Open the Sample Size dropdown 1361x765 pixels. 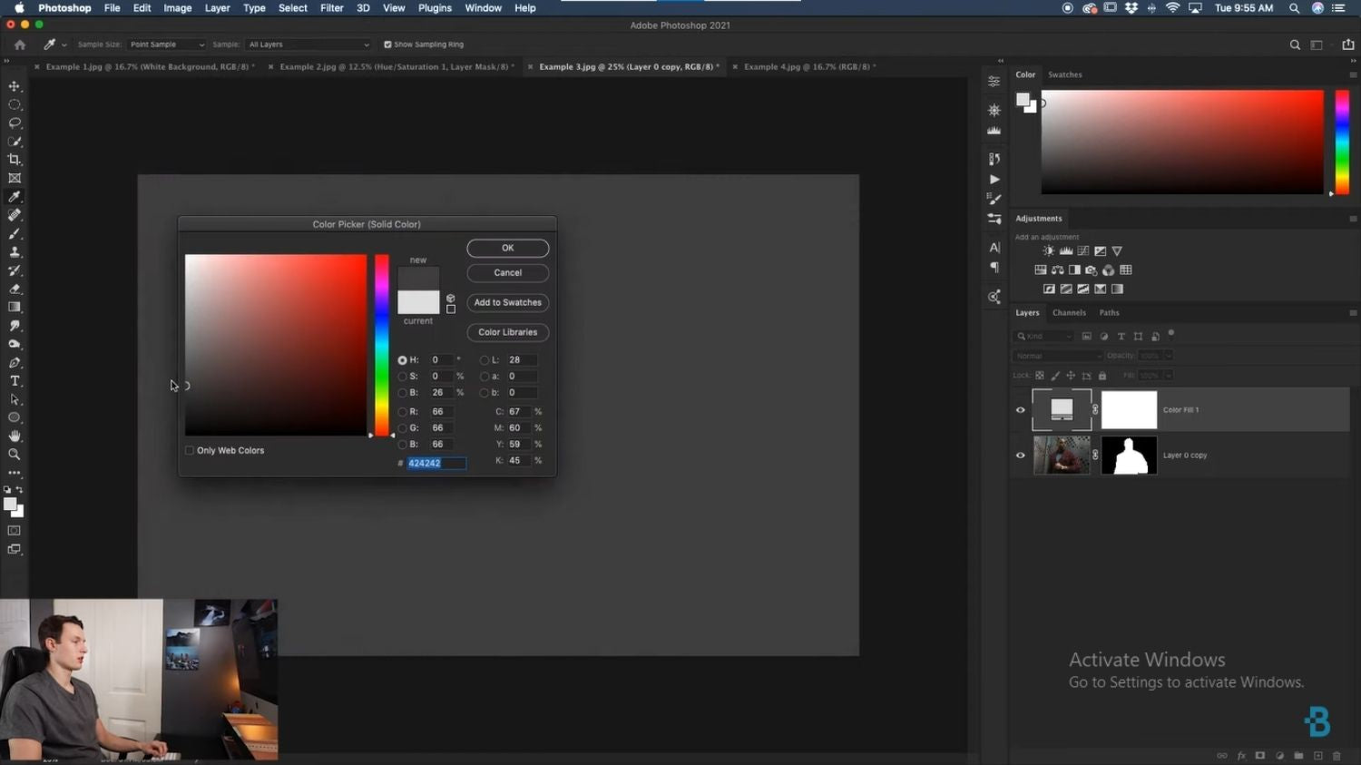[x=166, y=44]
